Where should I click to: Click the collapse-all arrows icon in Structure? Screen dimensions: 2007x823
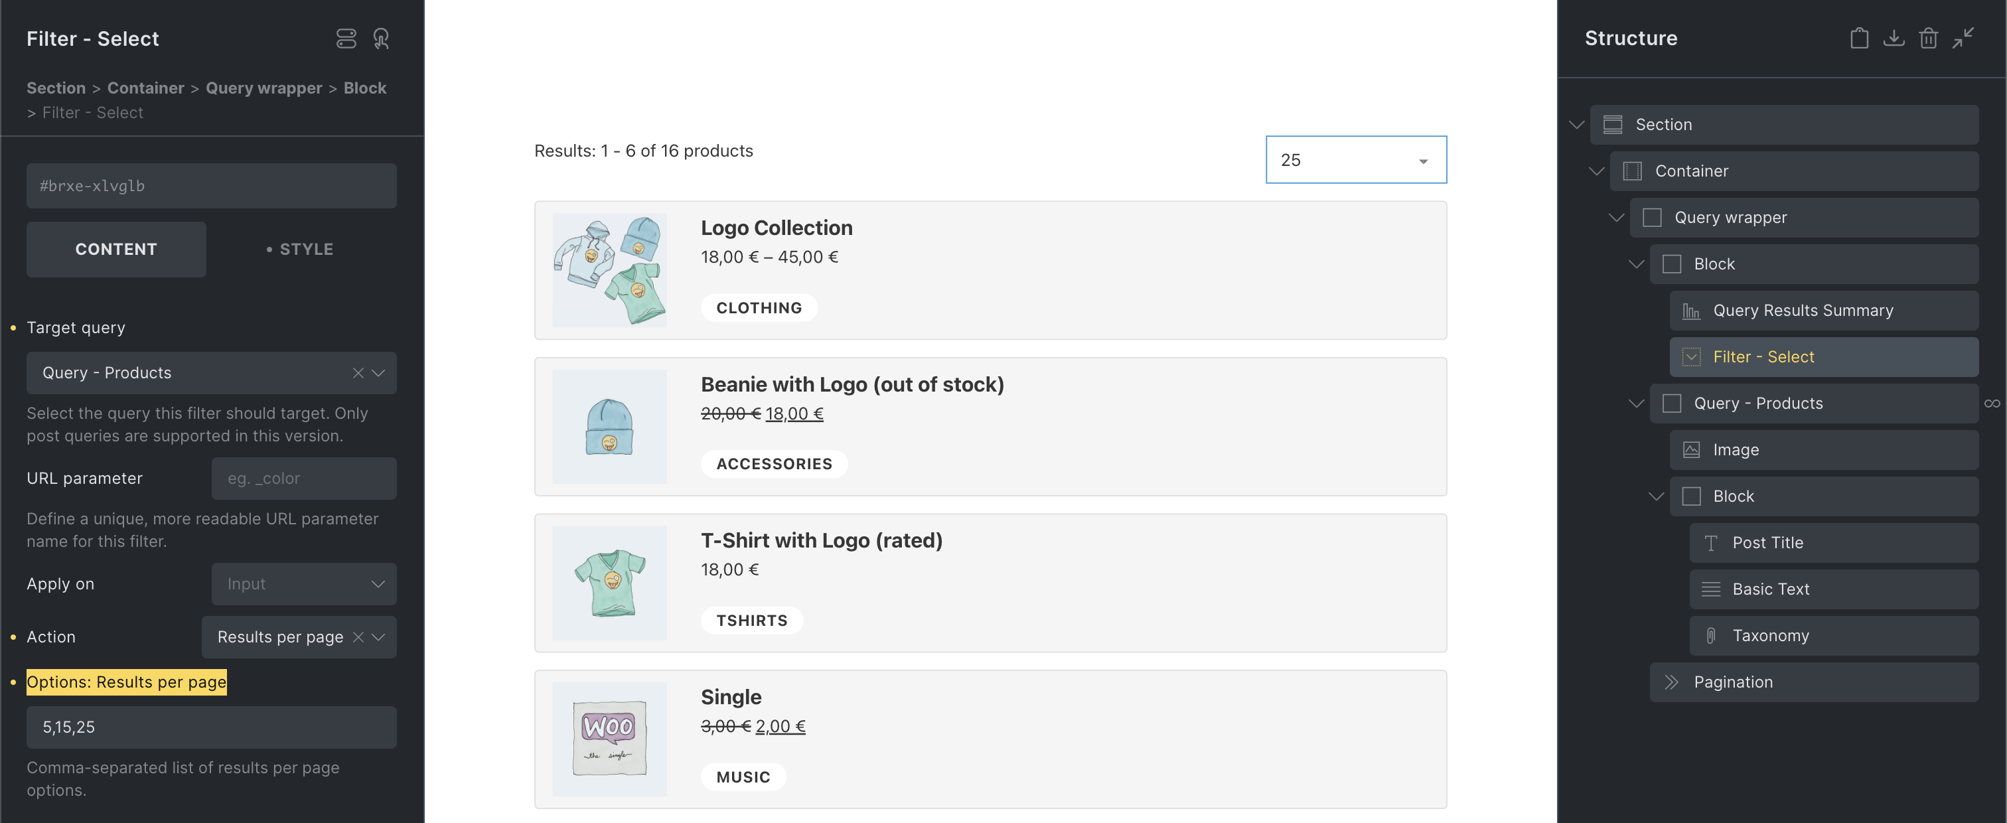(x=1963, y=38)
